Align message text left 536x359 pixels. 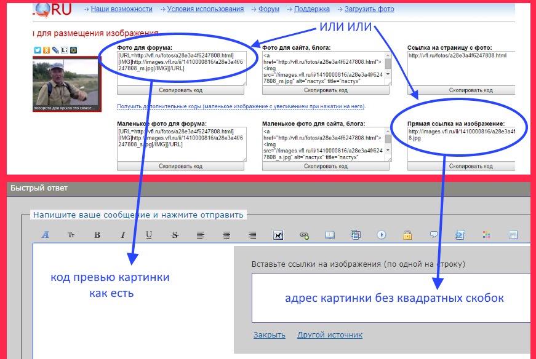pyautogui.click(x=201, y=235)
